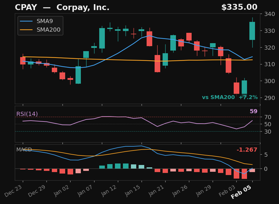This screenshot has width=279, height=204.
Task: Click the 330 price axis label
Action: pyautogui.click(x=270, y=31)
